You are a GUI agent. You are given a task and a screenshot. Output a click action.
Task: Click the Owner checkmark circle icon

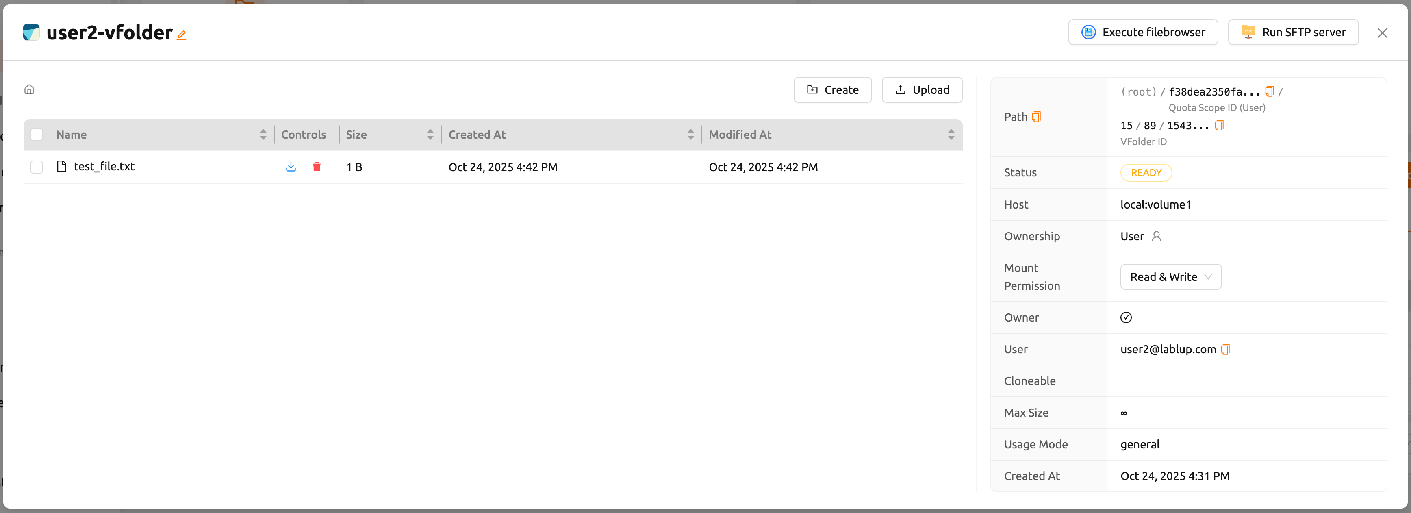click(x=1126, y=317)
